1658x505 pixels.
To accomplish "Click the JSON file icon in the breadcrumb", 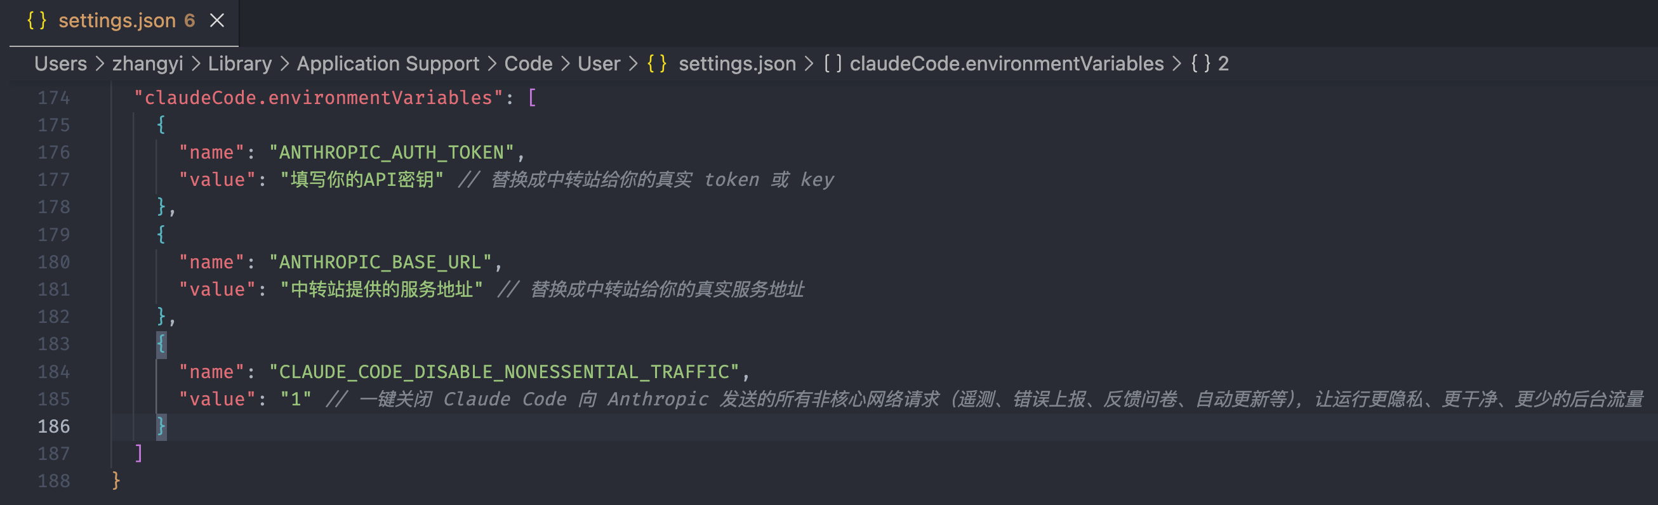I will pyautogui.click(x=656, y=63).
